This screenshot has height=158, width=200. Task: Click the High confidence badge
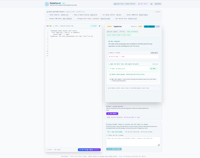pos(133,32)
